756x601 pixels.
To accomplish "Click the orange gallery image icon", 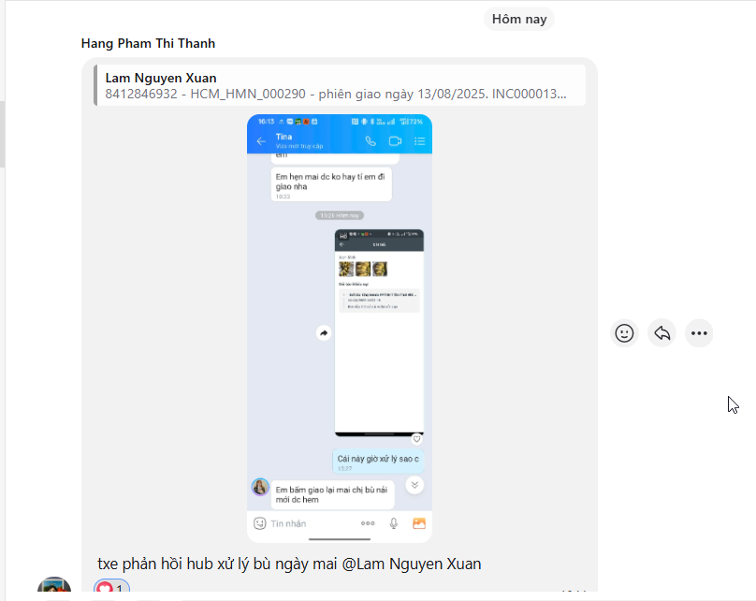I will (419, 523).
